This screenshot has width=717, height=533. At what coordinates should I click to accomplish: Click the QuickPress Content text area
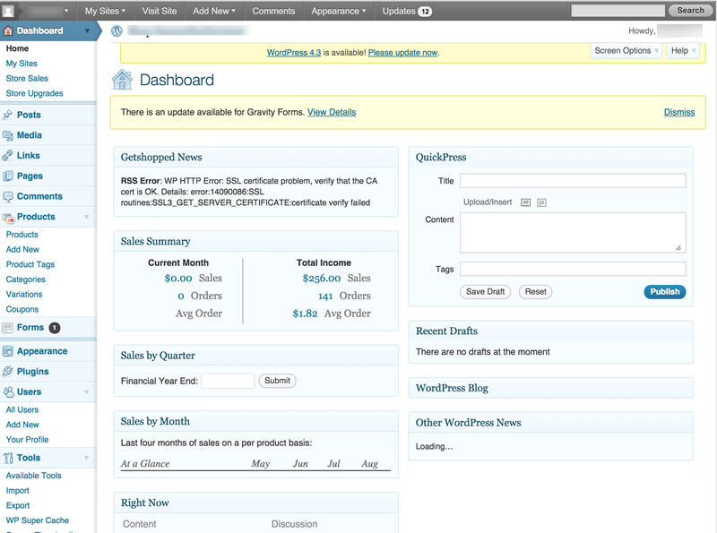tap(573, 233)
